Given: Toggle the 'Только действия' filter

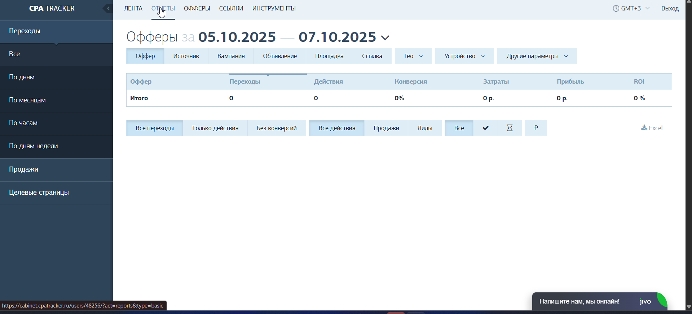Looking at the screenshot, I should 215,128.
